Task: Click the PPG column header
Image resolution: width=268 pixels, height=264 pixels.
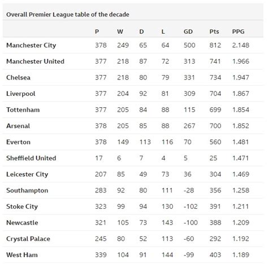Action: [x=238, y=32]
